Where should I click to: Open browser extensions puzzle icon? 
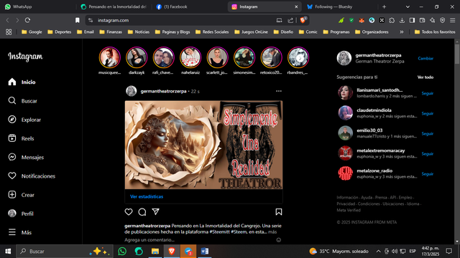point(392,20)
